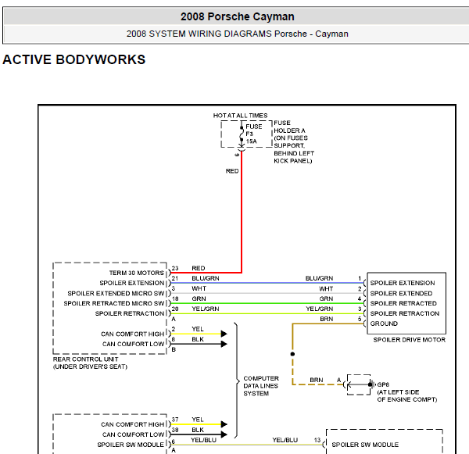Click the 'HOT AT ALL TIMES' label

point(240,116)
